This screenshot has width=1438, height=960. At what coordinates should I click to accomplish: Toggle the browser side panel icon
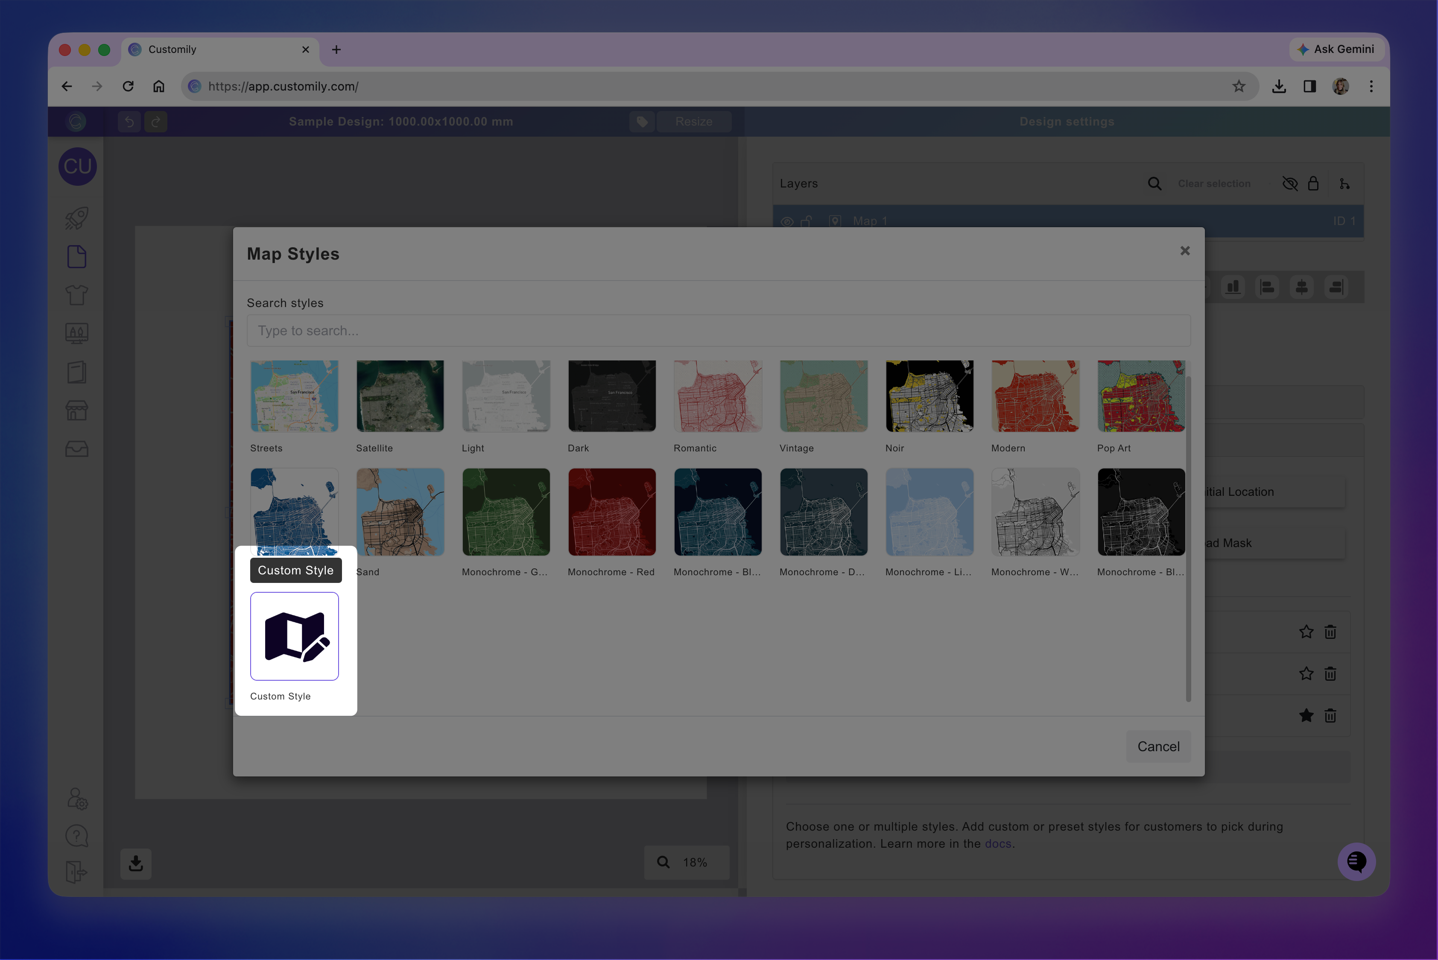click(1310, 86)
